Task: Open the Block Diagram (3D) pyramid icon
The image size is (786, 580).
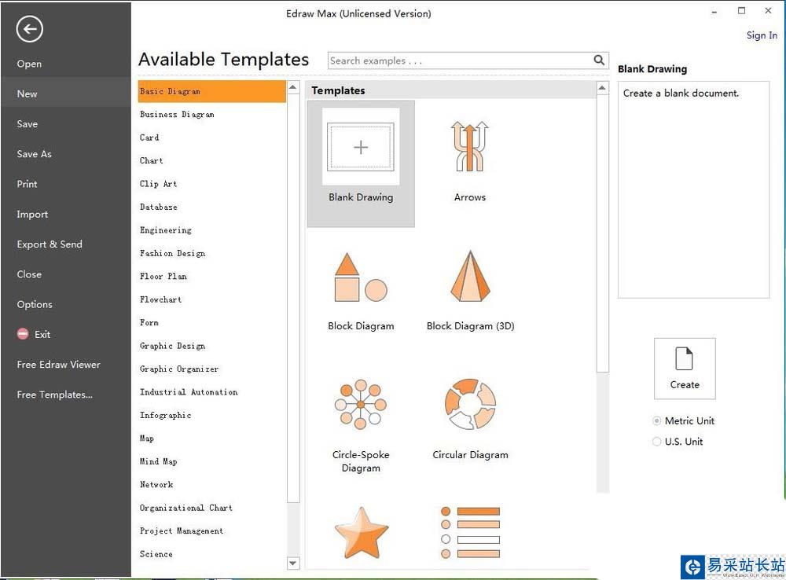Action: (x=470, y=276)
